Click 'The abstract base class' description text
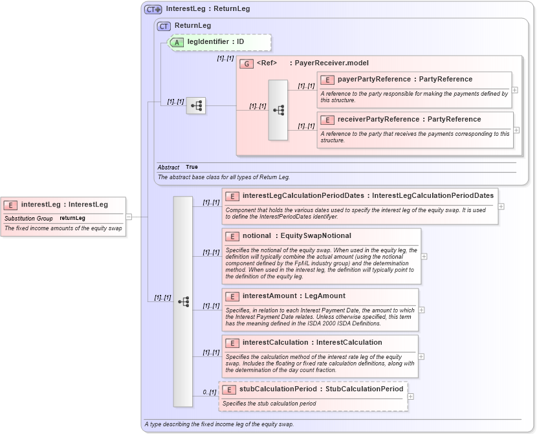537x434 pixels. (224, 177)
